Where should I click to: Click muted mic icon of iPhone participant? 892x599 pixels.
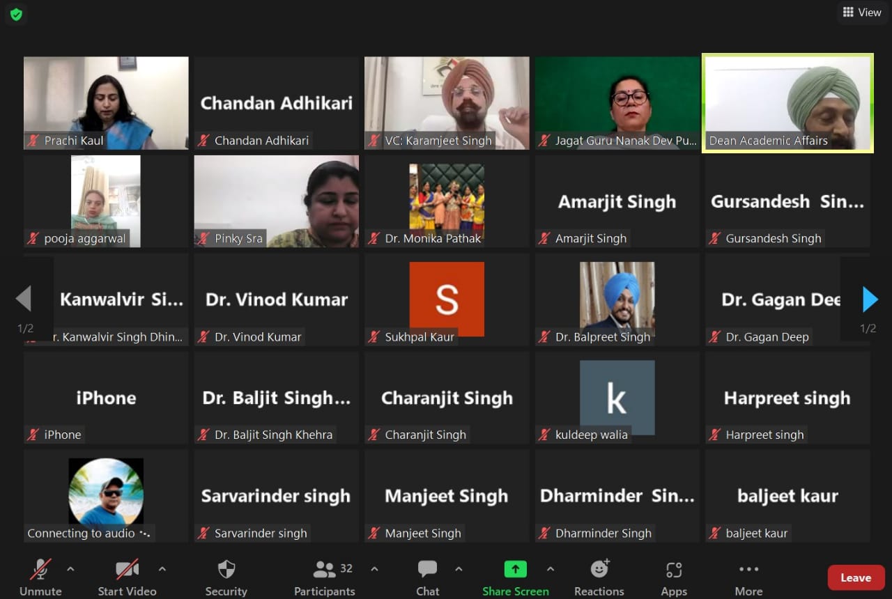tap(33, 435)
